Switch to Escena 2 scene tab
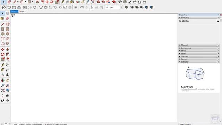Viewport: 222px width, 125px height. tap(22, 11)
